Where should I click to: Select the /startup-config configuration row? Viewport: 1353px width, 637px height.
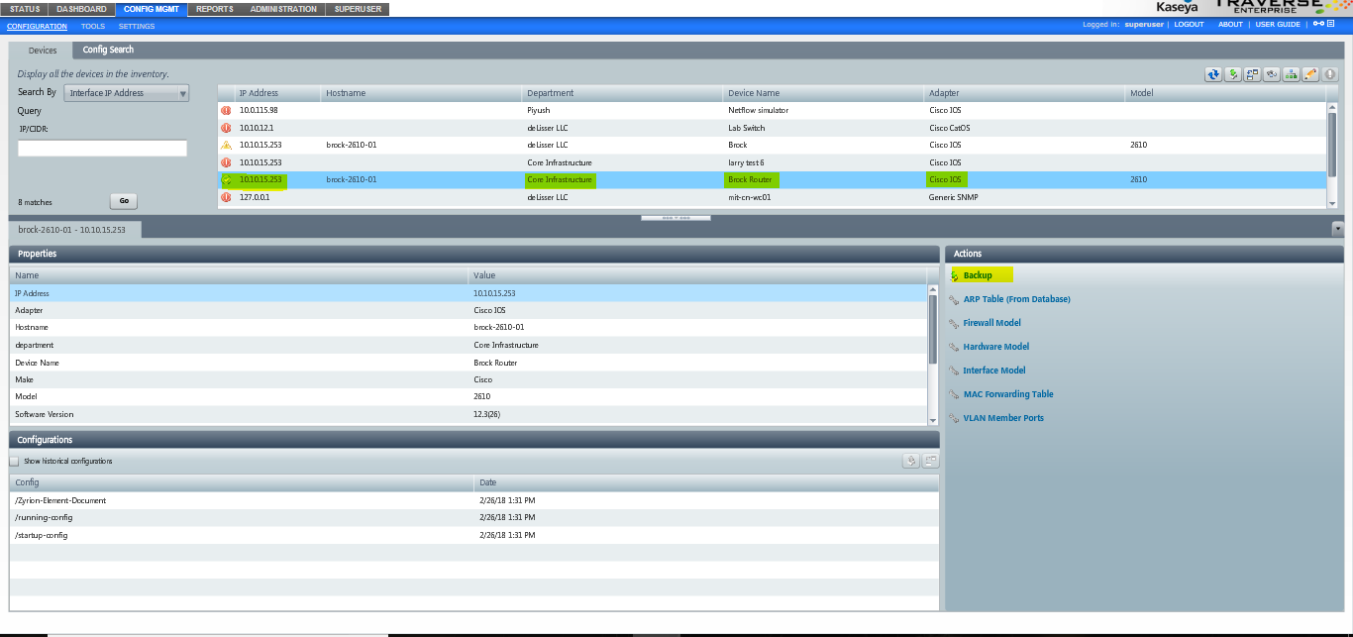[473, 535]
